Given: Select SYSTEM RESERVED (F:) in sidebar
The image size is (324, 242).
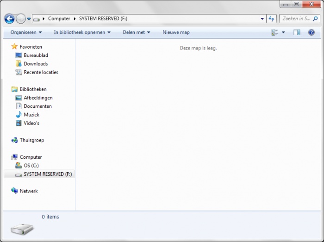Looking at the screenshot, I should tap(39, 174).
